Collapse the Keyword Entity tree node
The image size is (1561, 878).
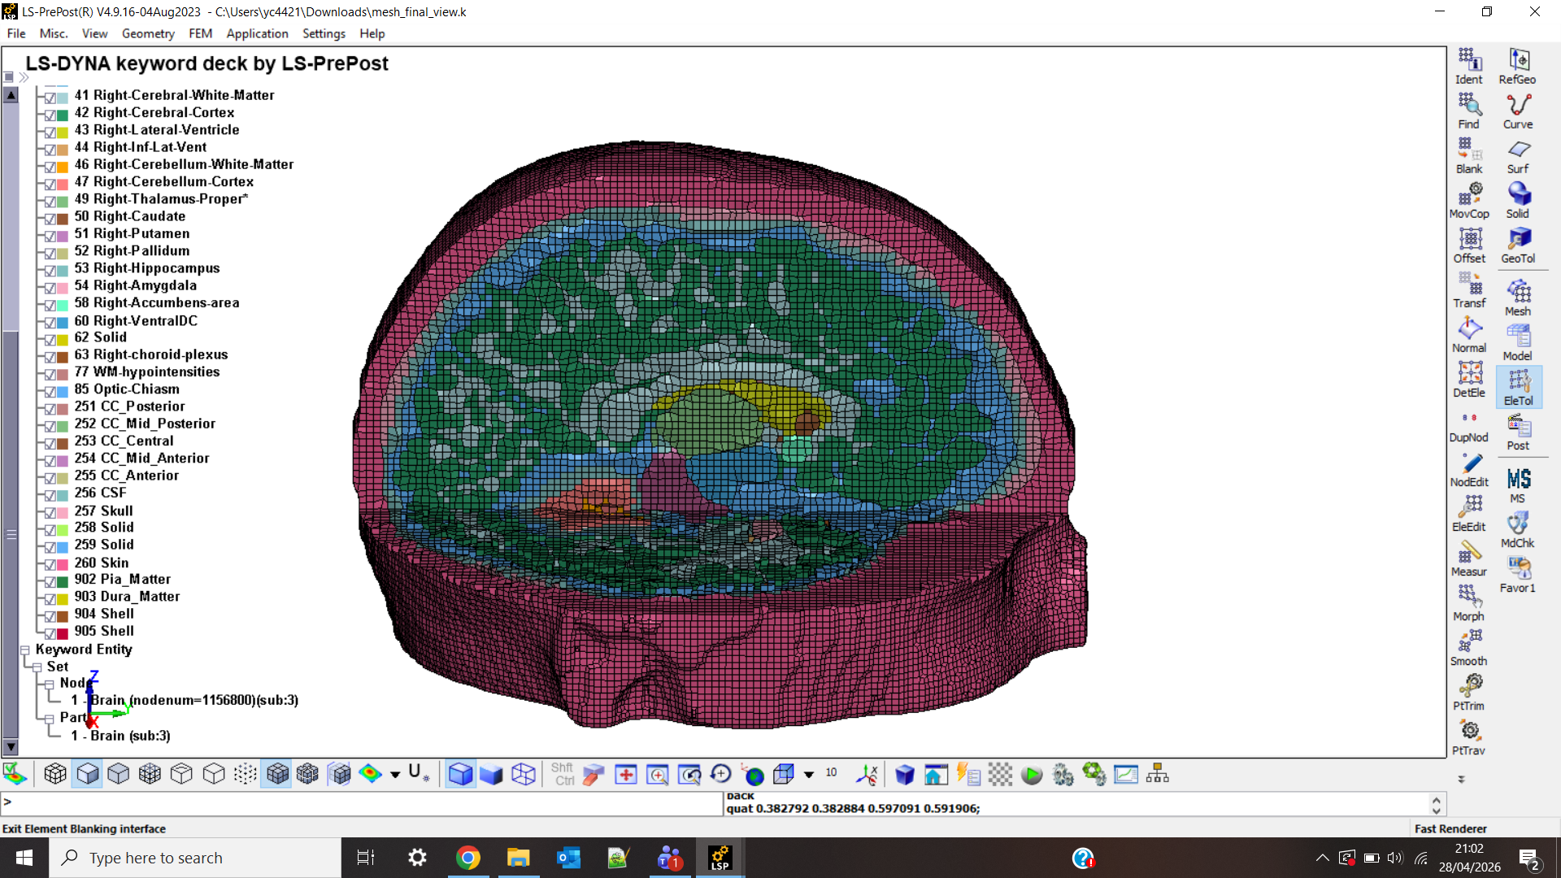click(25, 650)
